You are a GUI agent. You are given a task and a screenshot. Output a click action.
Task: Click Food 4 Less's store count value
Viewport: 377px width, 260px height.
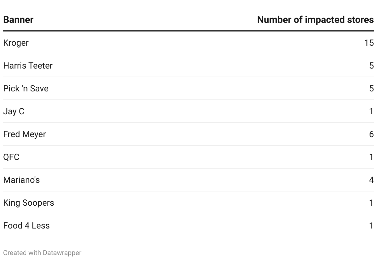[371, 225]
